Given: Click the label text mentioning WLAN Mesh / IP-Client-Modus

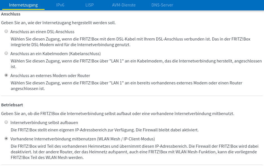Looking at the screenshot, I should pos(83,139).
